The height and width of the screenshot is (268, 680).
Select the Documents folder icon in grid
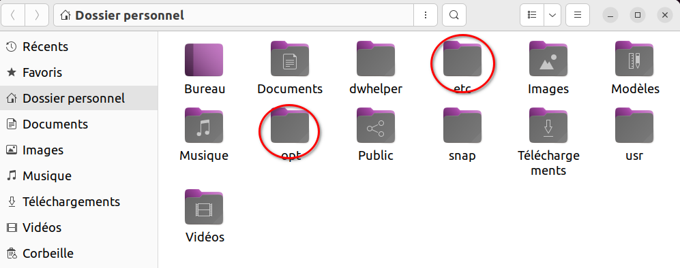pos(290,58)
